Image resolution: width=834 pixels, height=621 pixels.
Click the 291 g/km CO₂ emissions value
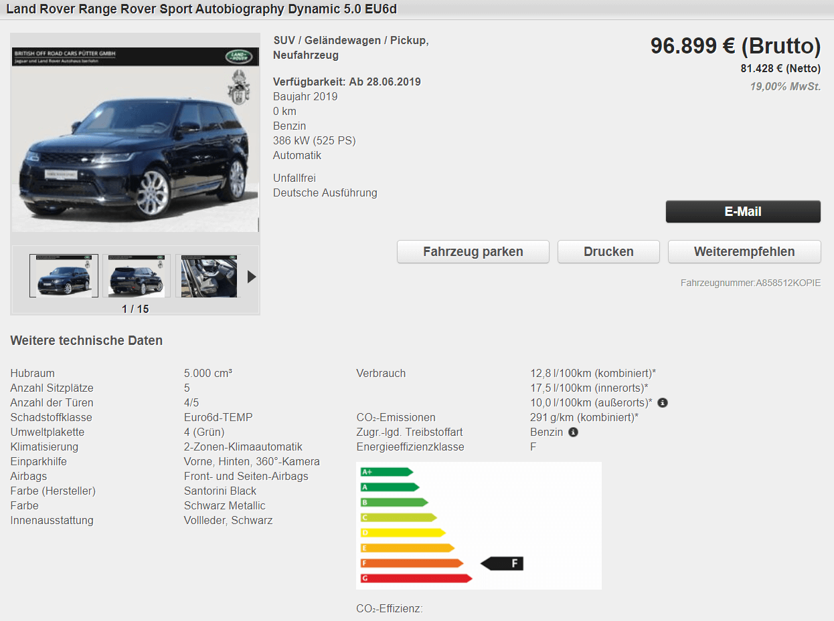coord(584,418)
